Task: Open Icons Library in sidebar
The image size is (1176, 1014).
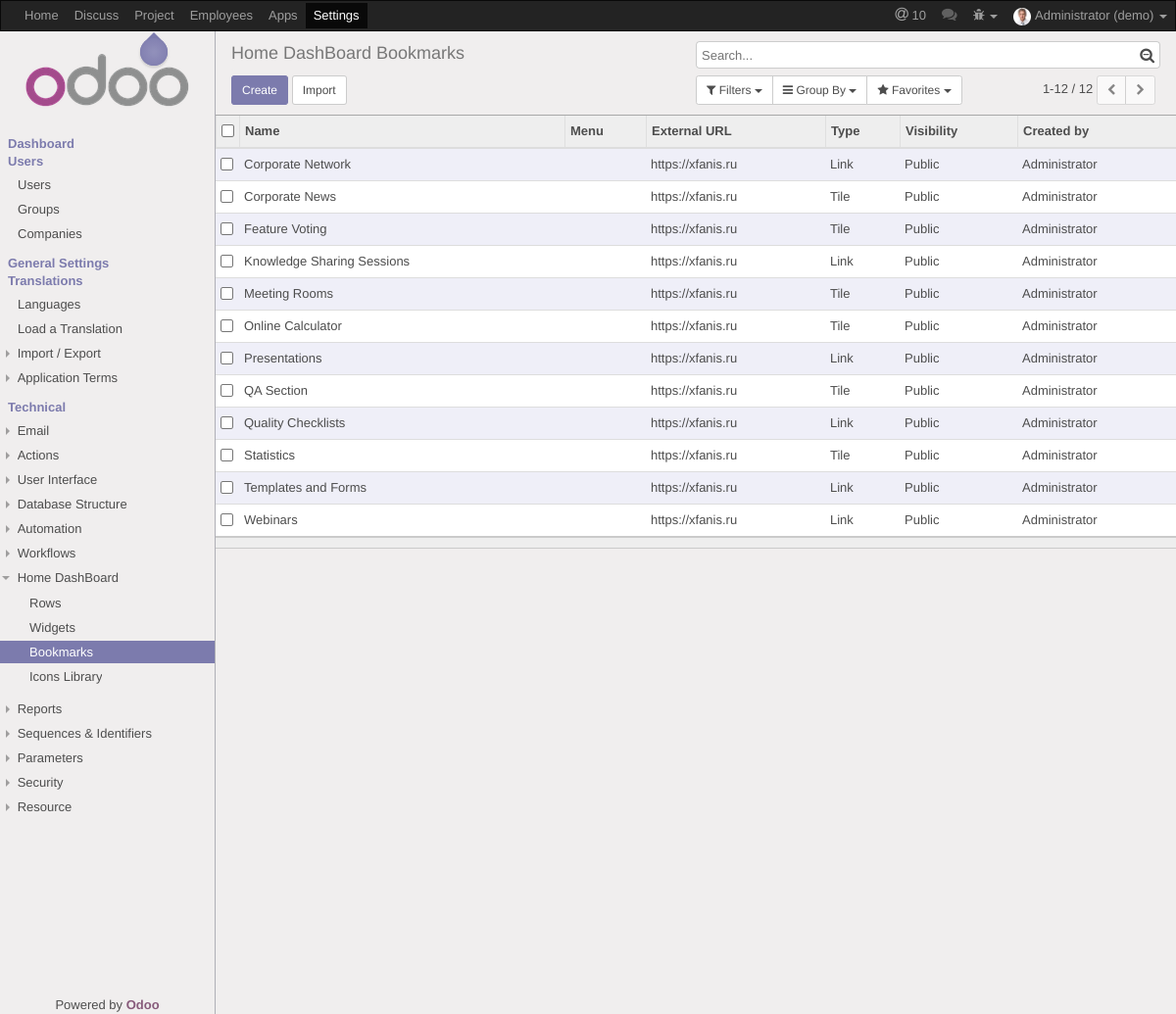Action: pyautogui.click(x=66, y=677)
